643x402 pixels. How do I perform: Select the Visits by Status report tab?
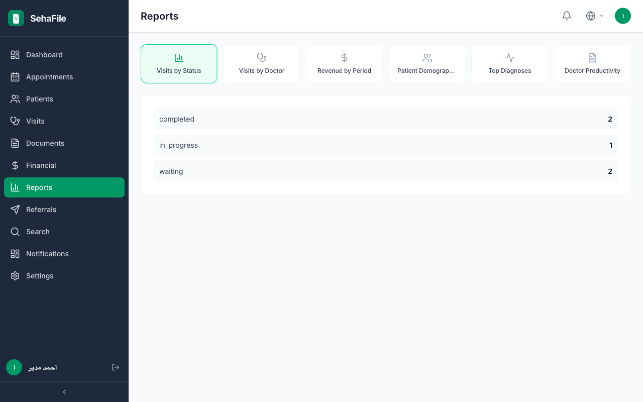point(179,64)
